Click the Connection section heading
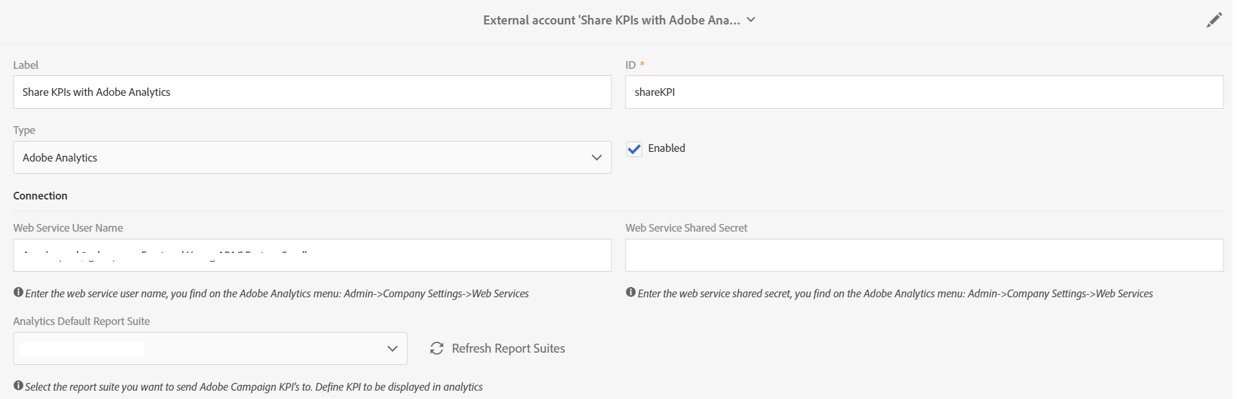Screen dimensions: 1237x399 click(x=40, y=196)
